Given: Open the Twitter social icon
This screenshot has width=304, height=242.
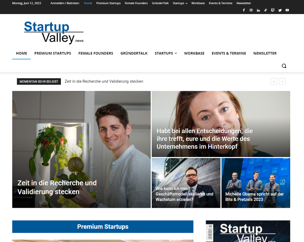Looking at the screenshot, I should [280, 10].
